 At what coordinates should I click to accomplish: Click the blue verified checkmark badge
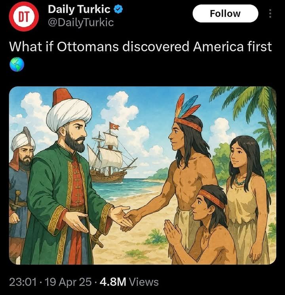coord(119,9)
